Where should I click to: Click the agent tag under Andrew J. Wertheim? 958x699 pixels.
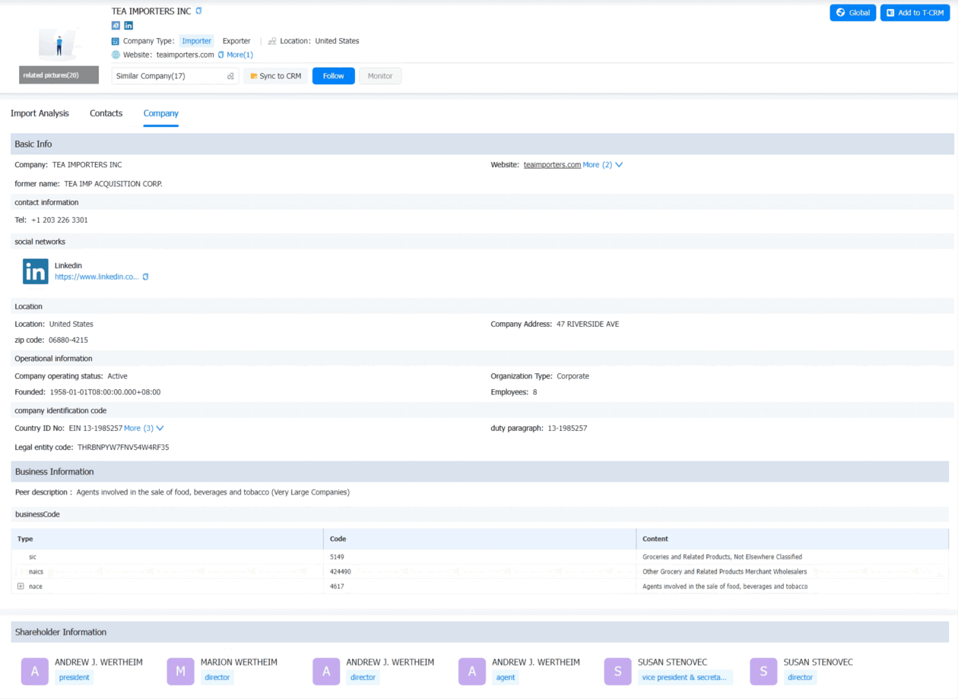click(506, 677)
